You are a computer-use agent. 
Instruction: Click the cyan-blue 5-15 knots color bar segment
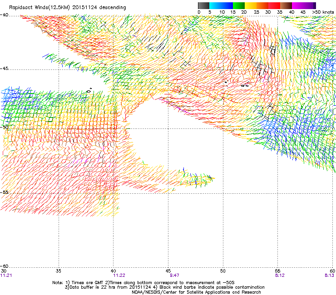pyautogui.click(x=221, y=5)
